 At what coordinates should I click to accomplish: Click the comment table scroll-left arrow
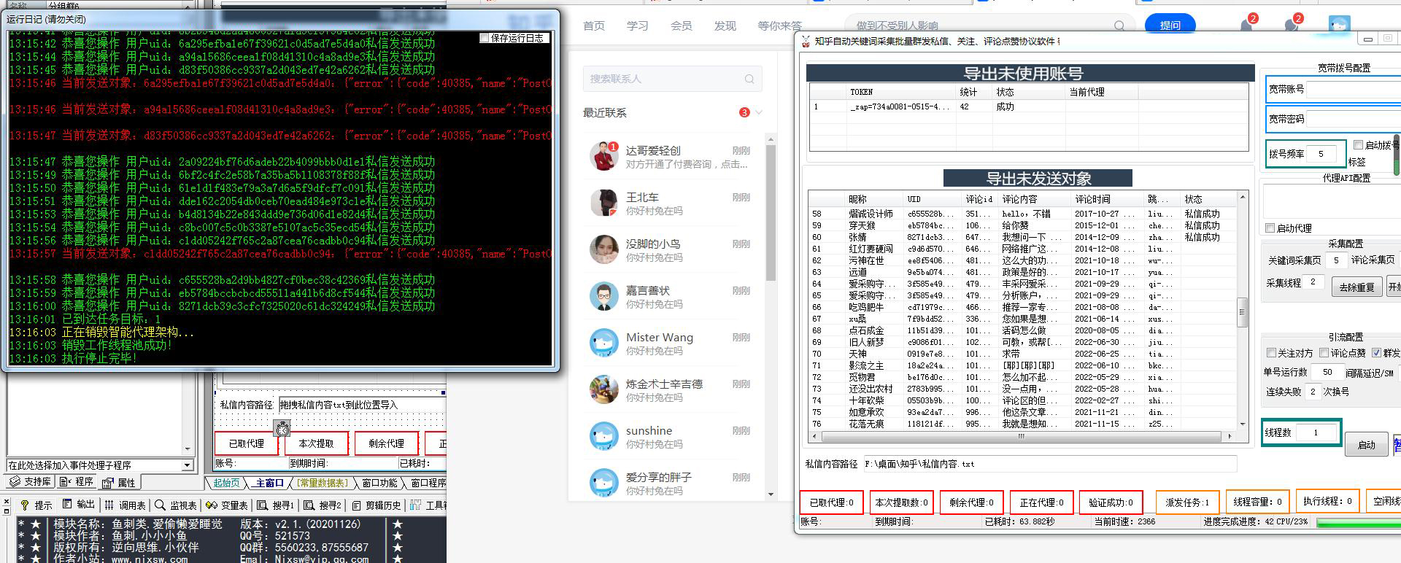[814, 436]
